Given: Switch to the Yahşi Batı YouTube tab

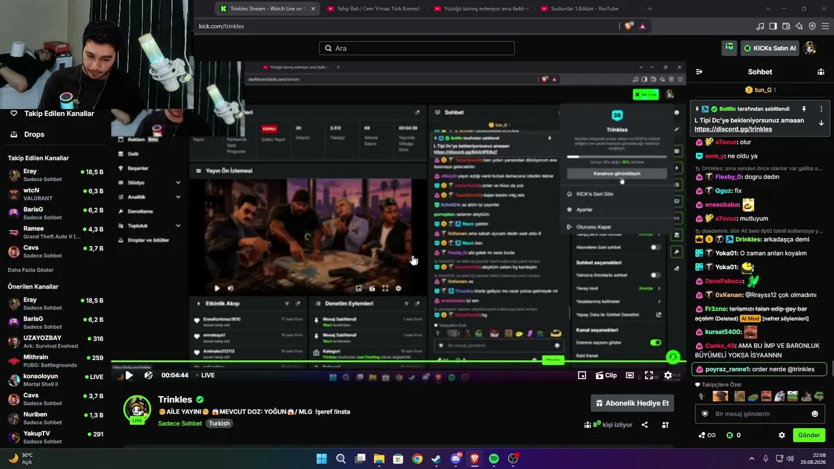Looking at the screenshot, I should pos(374,8).
